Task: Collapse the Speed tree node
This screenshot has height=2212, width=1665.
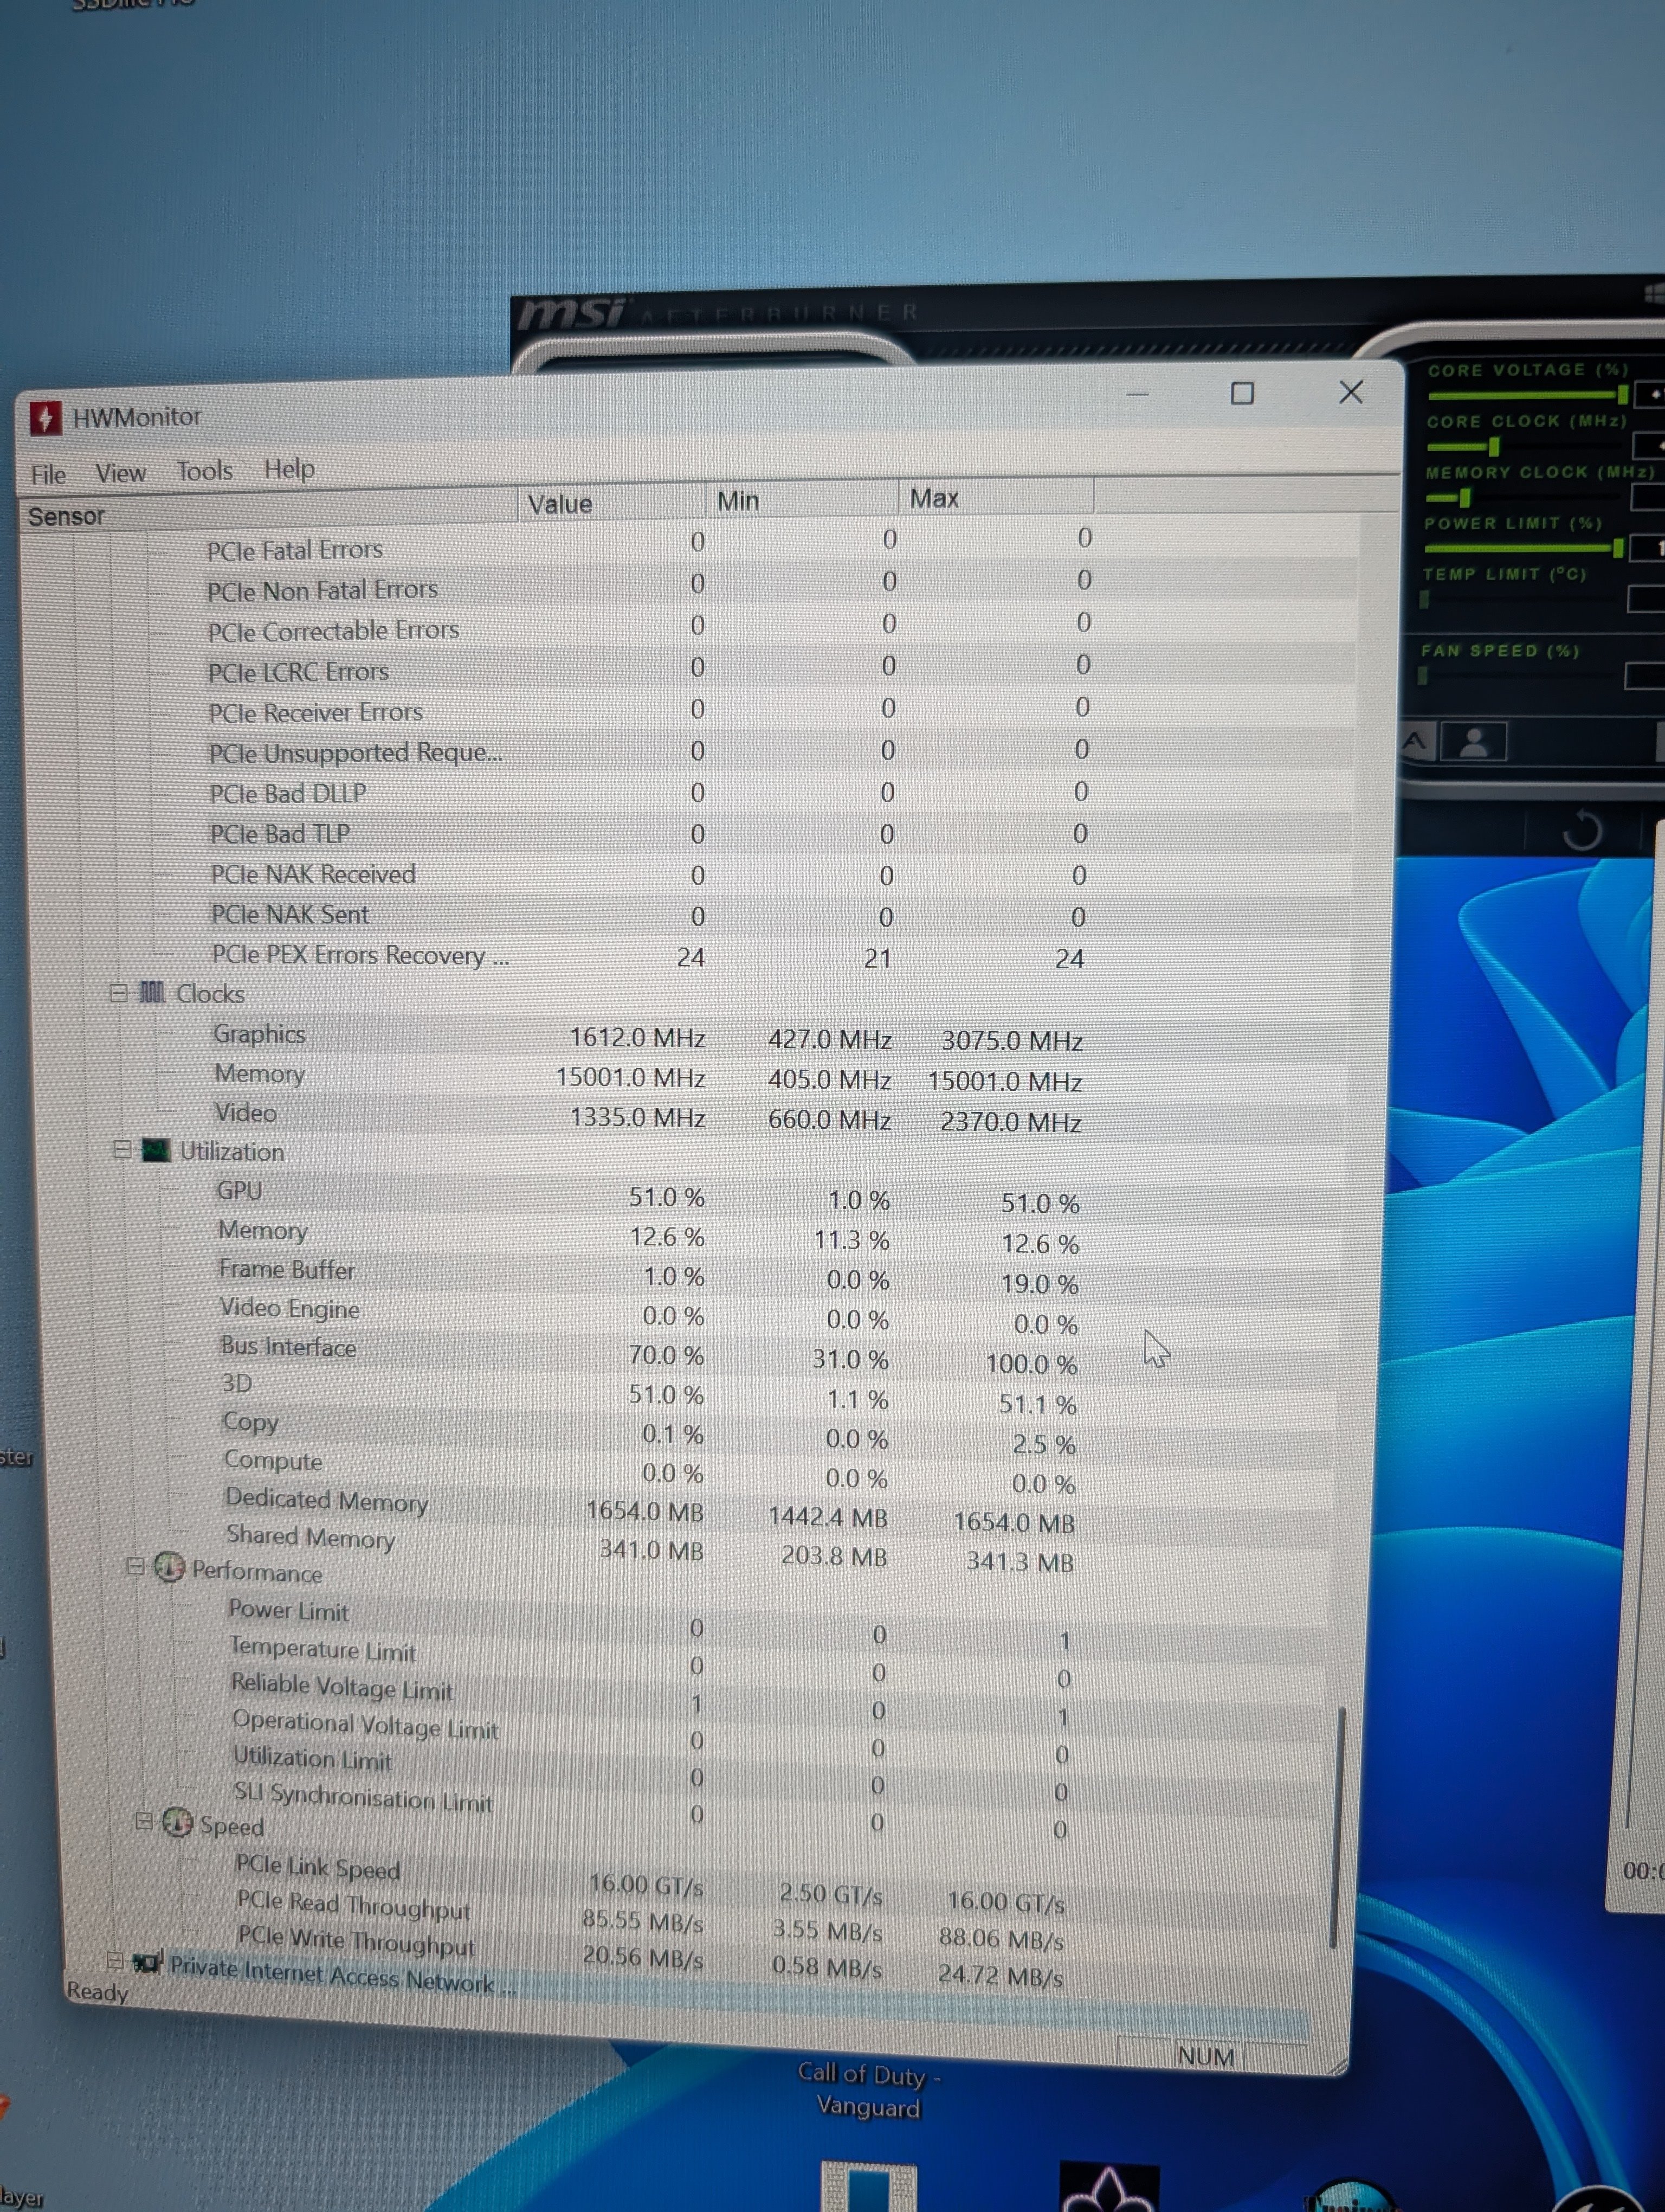Action: point(144,1821)
